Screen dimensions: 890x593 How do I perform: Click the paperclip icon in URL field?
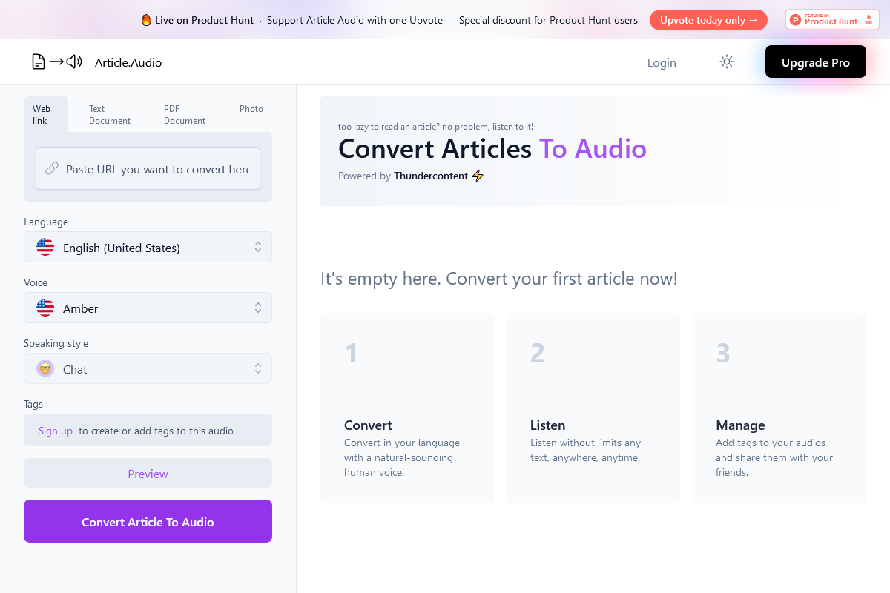pos(51,168)
